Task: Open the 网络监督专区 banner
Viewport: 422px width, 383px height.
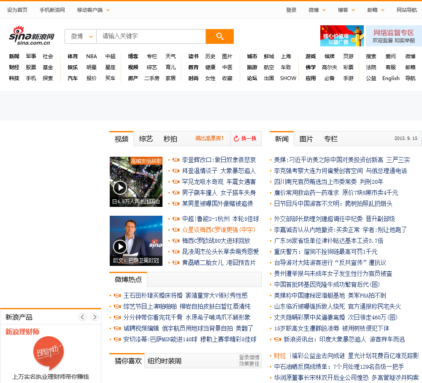Action: pos(394,36)
